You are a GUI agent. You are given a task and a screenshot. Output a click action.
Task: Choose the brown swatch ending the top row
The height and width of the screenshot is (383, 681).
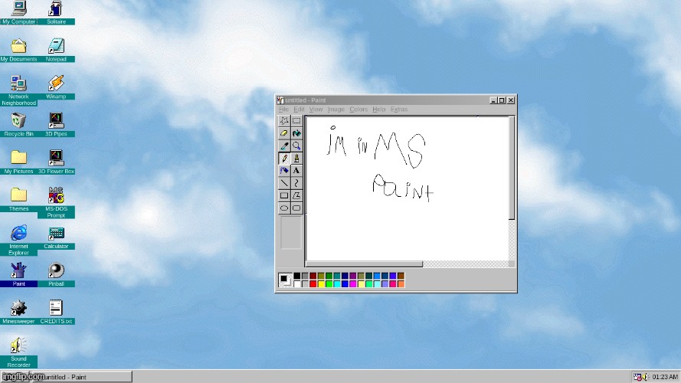click(x=401, y=277)
